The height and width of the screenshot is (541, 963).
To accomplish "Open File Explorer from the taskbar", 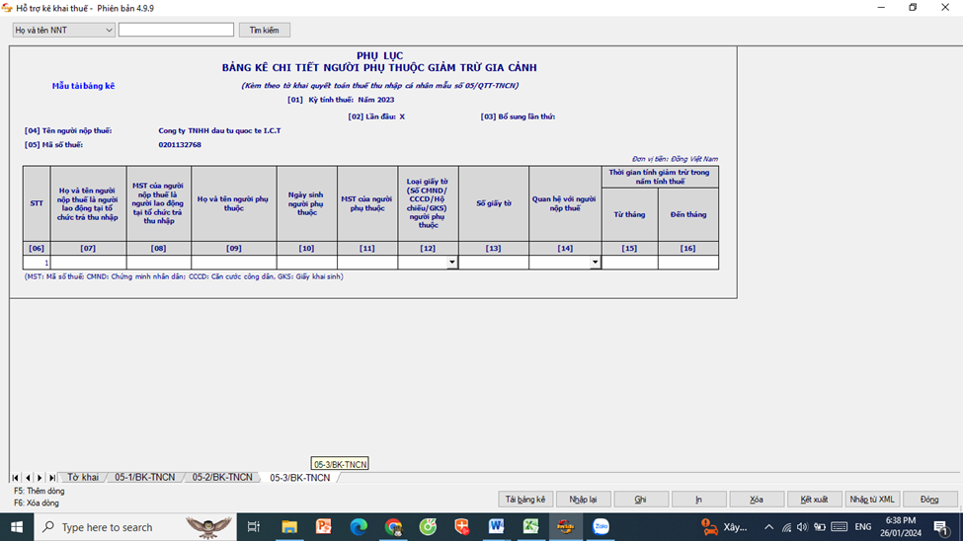I will (x=288, y=527).
